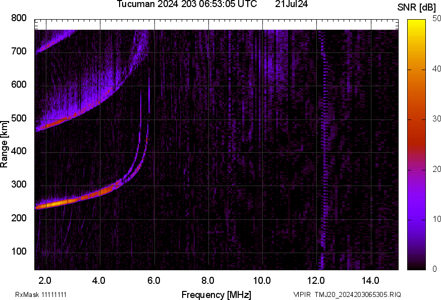Click the range tick label '600'
Screen dimensions: 441x300
[19, 84]
